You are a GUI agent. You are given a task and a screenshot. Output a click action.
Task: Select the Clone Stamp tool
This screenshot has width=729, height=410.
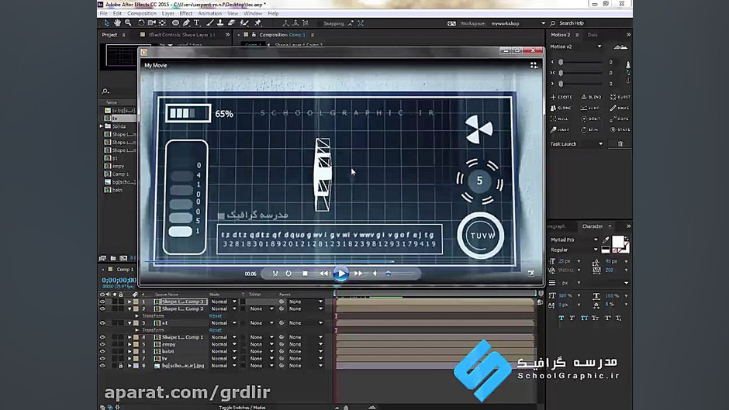tap(220, 22)
